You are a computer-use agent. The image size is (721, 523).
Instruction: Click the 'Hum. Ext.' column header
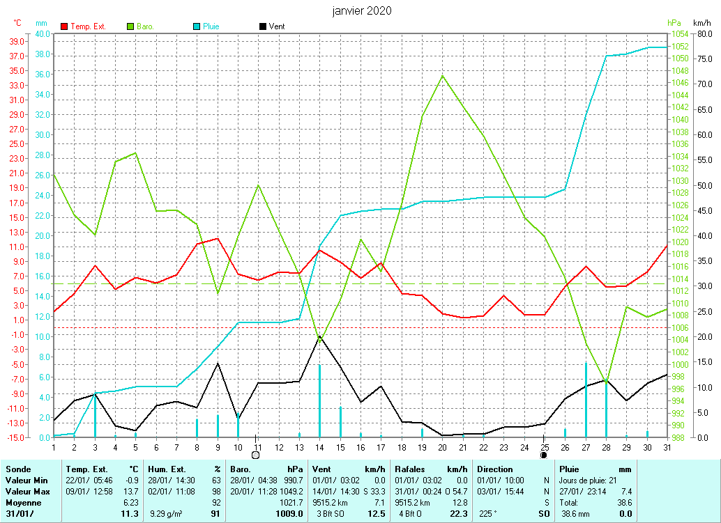tap(169, 469)
